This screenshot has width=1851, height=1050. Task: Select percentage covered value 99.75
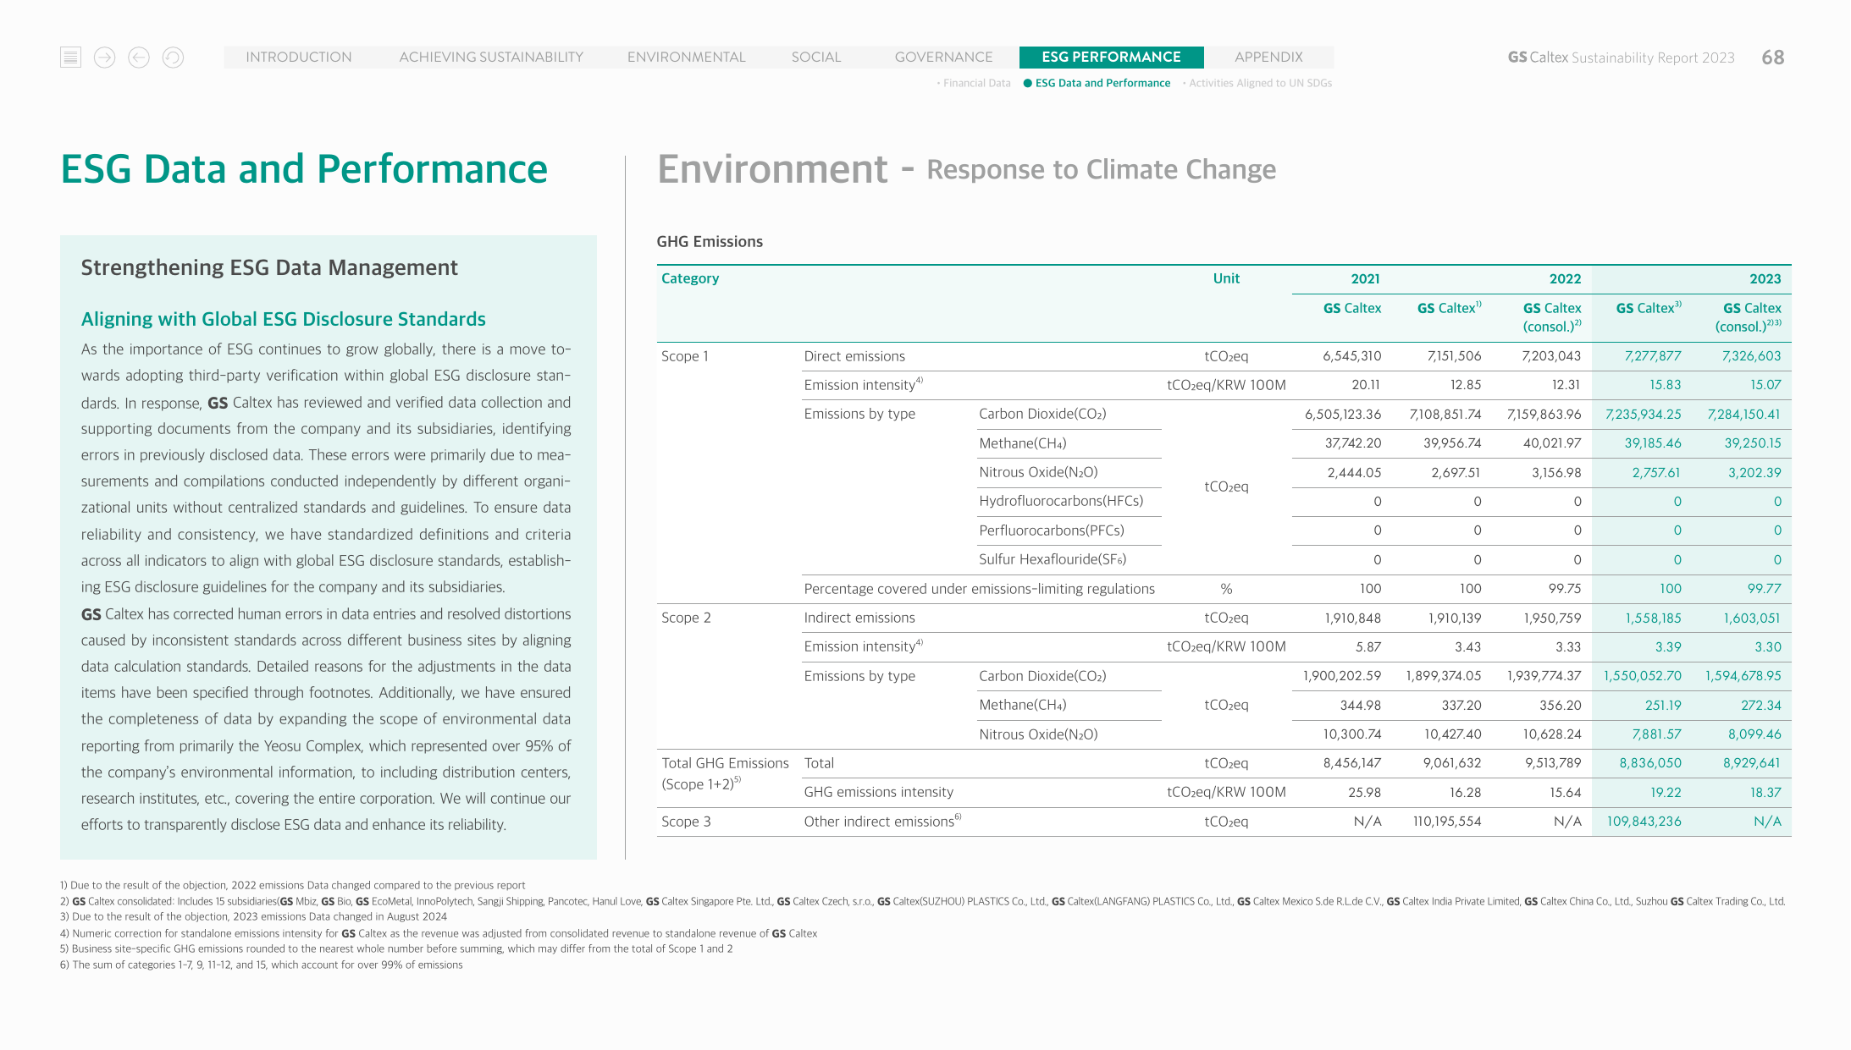pos(1563,589)
